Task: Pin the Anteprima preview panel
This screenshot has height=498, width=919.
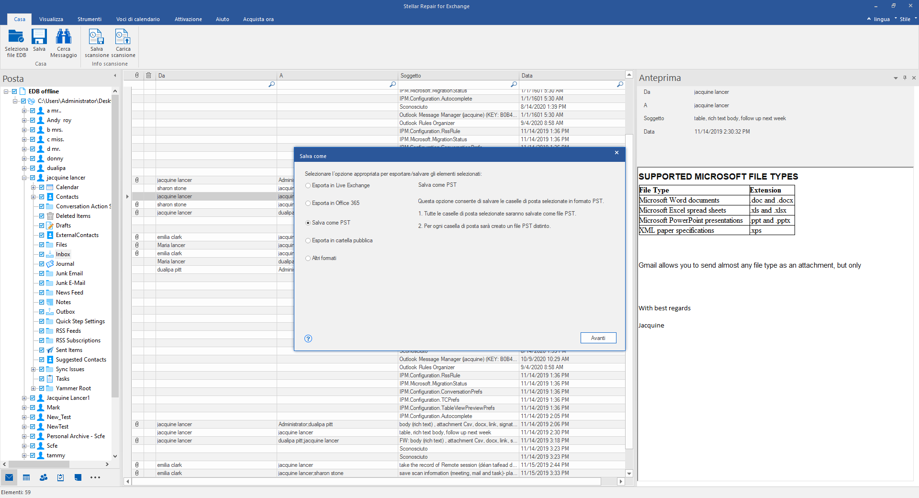Action: pos(905,78)
